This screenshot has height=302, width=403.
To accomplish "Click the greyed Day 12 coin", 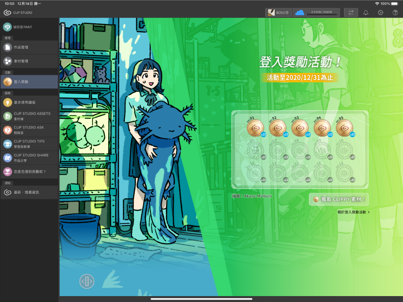I will [277, 173].
